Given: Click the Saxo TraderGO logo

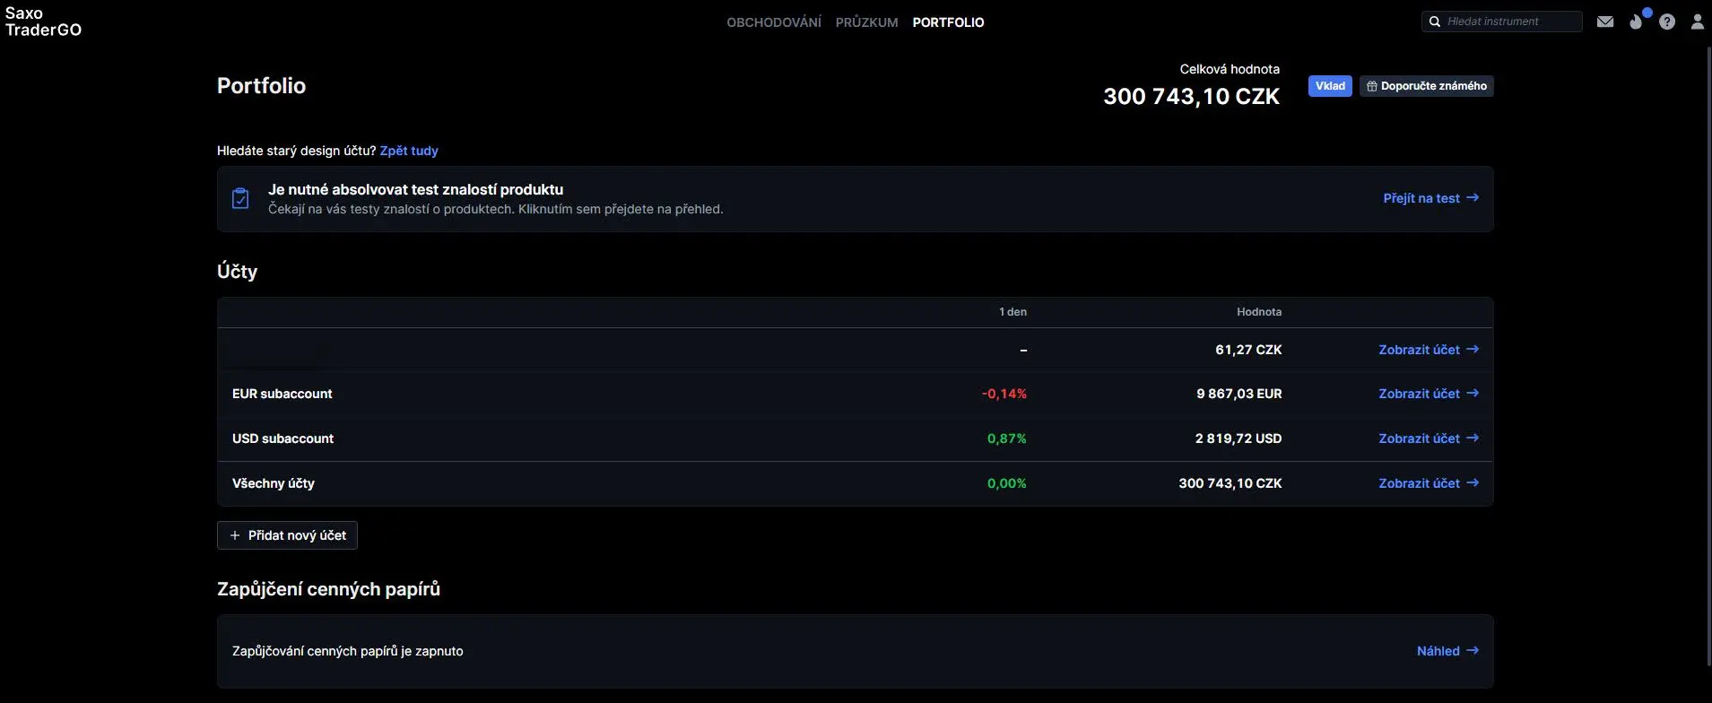Looking at the screenshot, I should click(43, 22).
